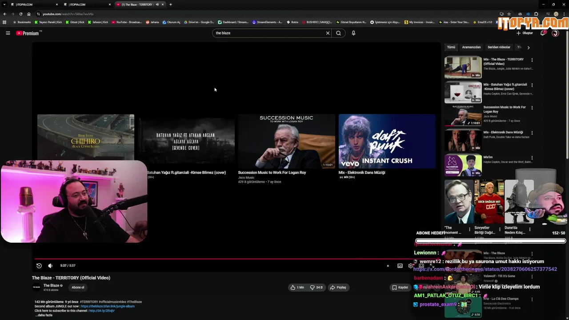Open options for Sovyetler Birliği short
This screenshot has height=320, width=569.
pos(500,230)
